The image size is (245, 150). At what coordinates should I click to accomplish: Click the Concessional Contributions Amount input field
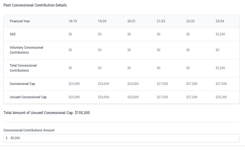coord(121,138)
